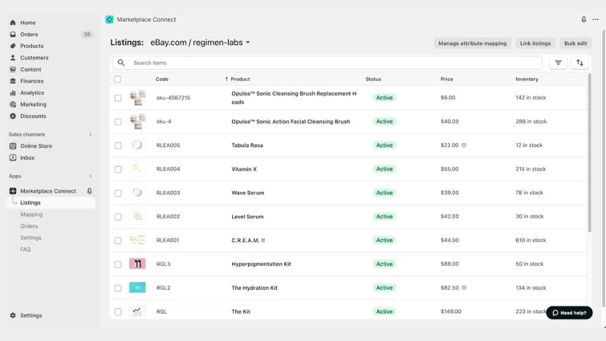
Task: Click the pin icon in the top bar
Action: (x=584, y=19)
